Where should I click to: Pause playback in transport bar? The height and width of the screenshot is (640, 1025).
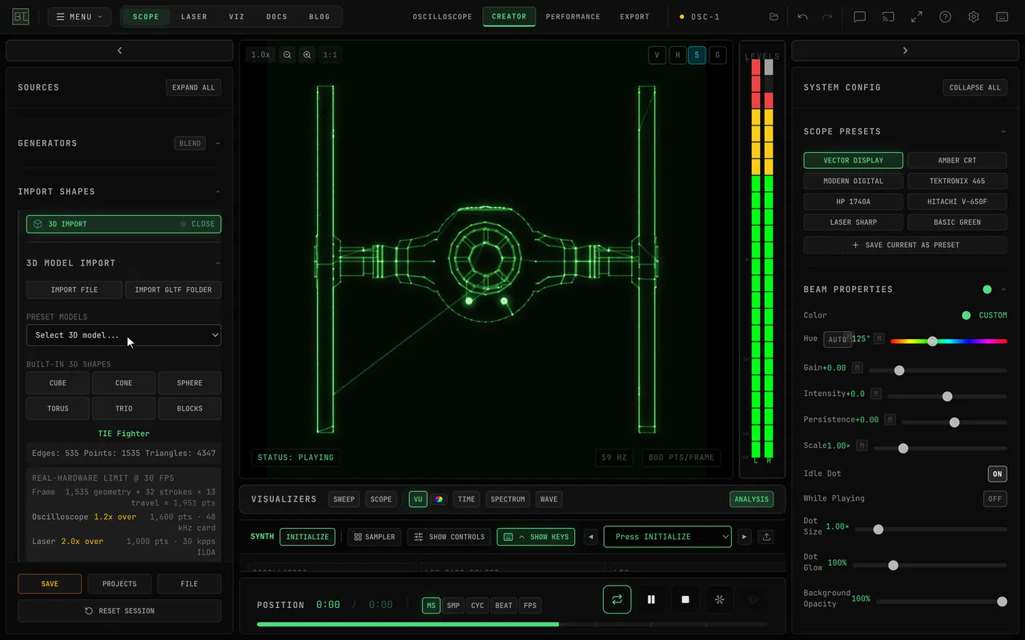click(651, 599)
